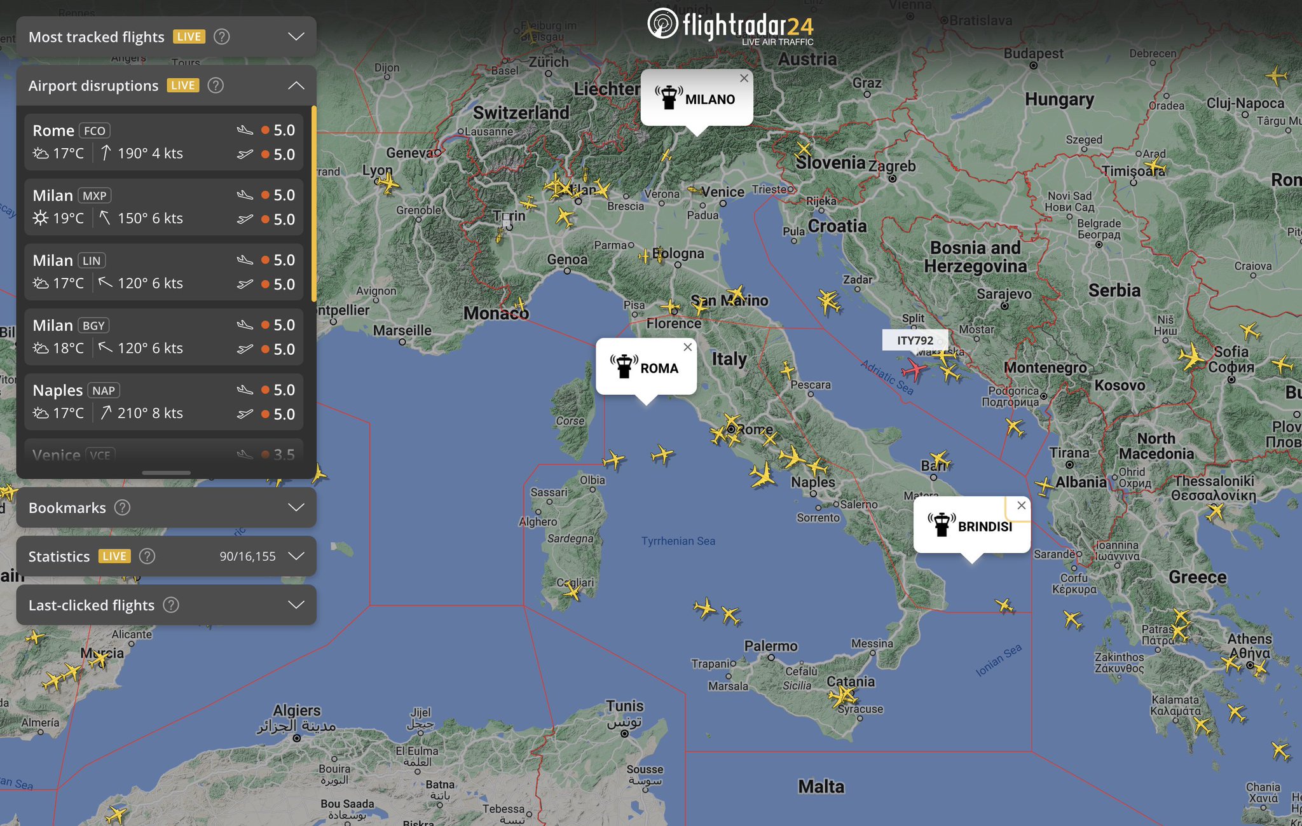Open help icon for Airport disruptions
1302x826 pixels.
[216, 85]
